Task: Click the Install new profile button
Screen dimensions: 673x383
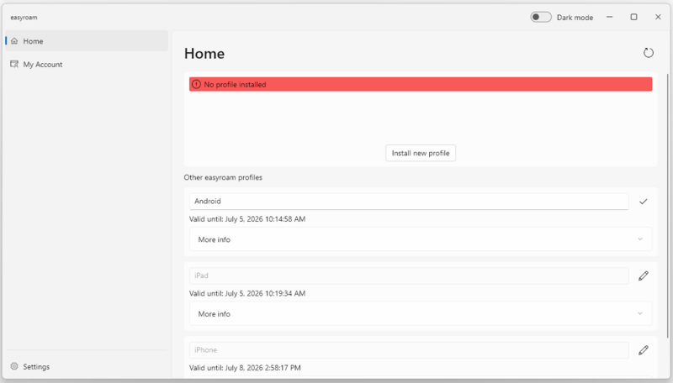Action: 421,153
